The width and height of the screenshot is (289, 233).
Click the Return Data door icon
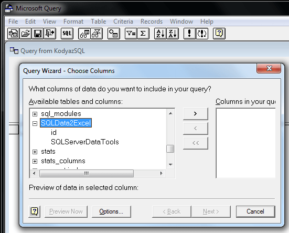[x=50, y=34]
